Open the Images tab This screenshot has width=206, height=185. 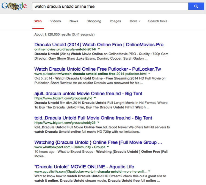(x=115, y=21)
